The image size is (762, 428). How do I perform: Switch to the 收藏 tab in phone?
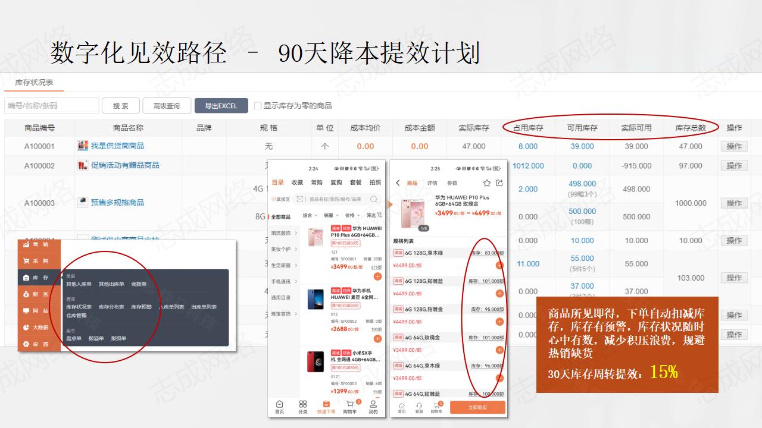click(x=297, y=182)
